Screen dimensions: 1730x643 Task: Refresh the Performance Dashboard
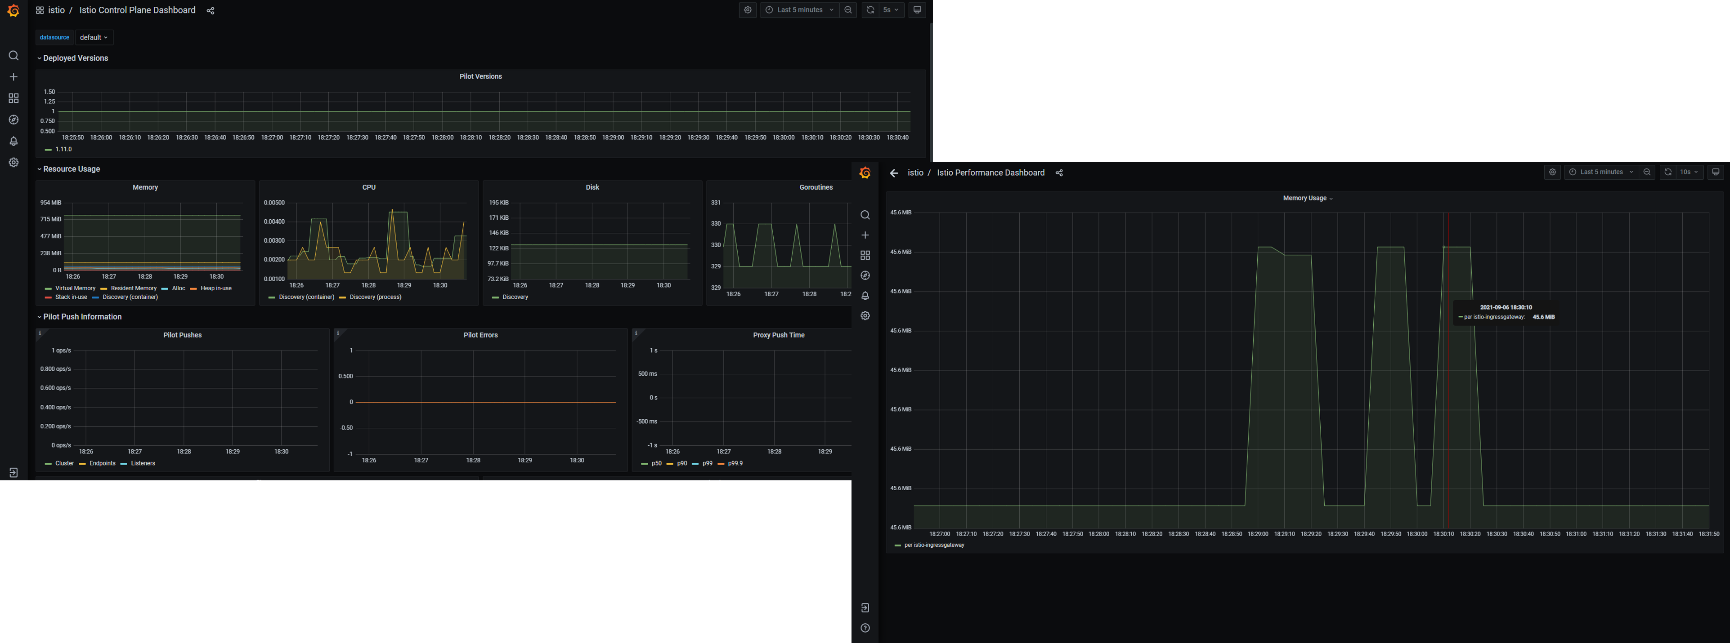(x=1667, y=173)
